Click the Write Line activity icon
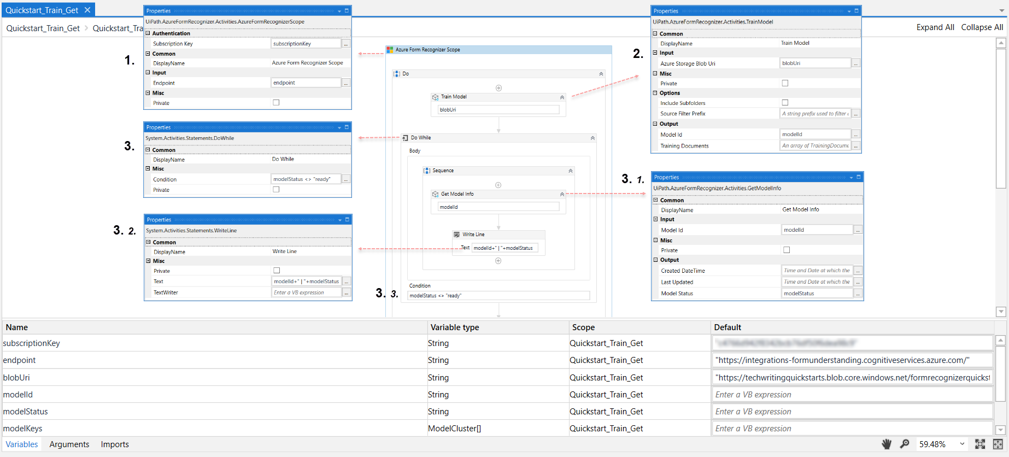 coord(457,235)
